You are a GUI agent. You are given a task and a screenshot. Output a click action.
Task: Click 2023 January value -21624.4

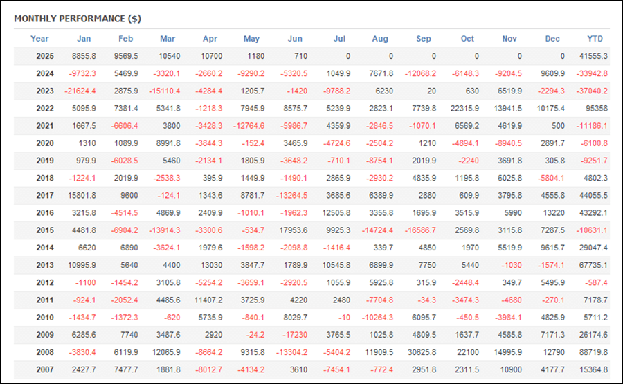[80, 91]
